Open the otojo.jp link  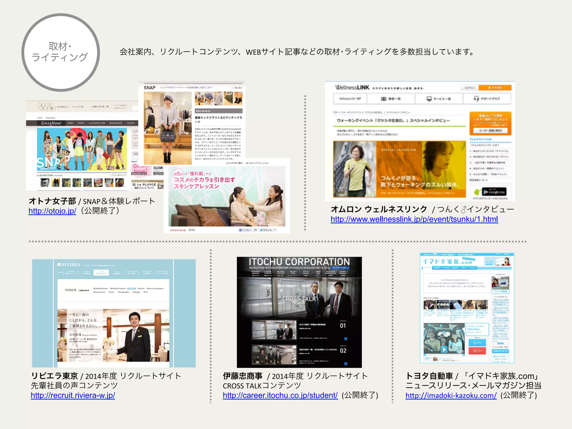click(x=52, y=211)
